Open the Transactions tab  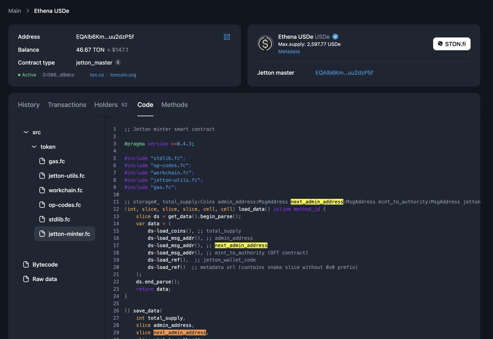(67, 105)
